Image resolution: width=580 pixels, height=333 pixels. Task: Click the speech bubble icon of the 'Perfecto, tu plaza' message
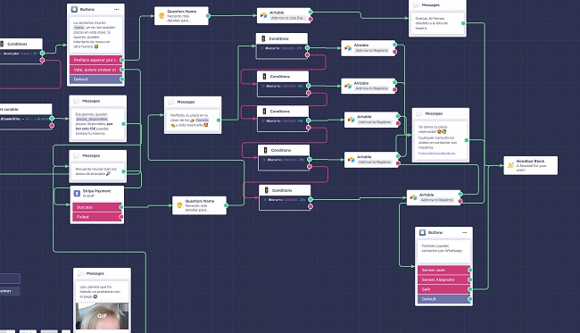(x=171, y=102)
